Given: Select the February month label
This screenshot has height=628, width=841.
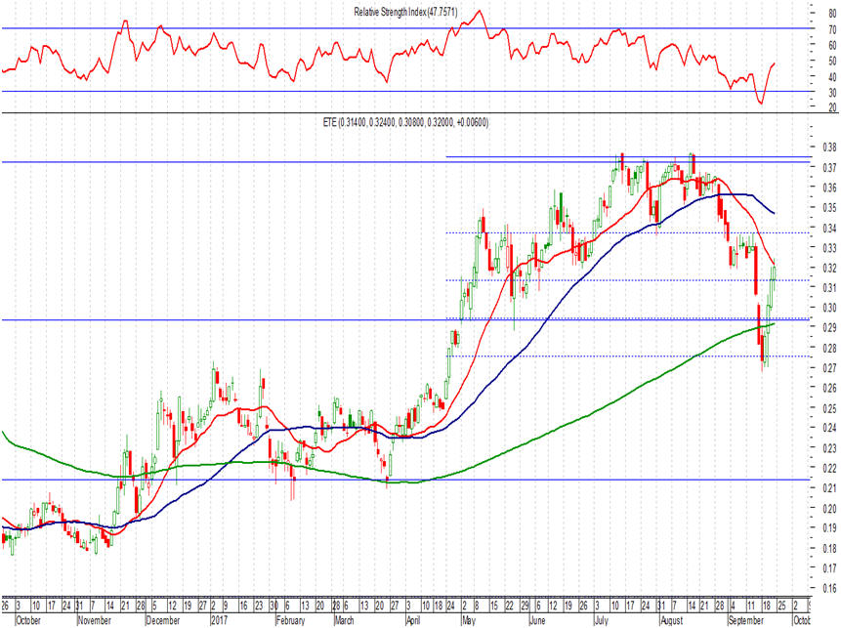Looking at the screenshot, I should [x=291, y=620].
